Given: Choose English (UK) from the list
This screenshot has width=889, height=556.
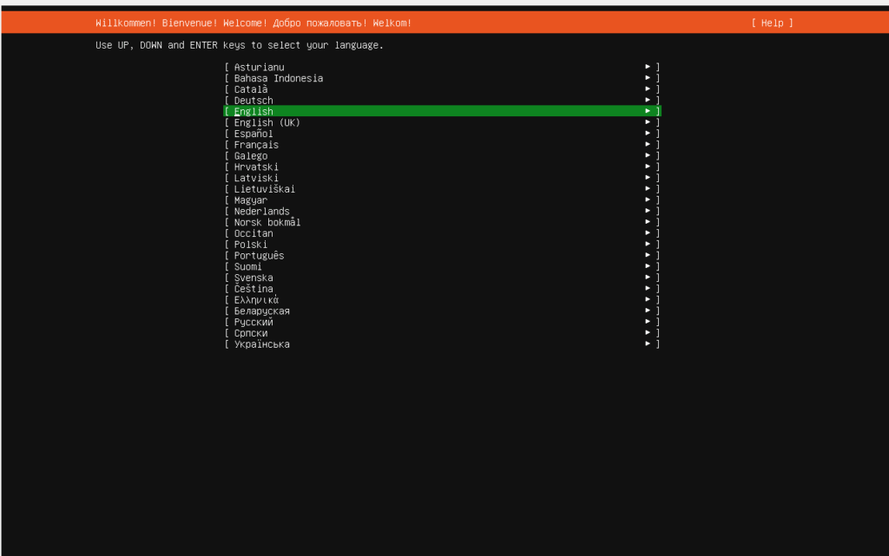Looking at the screenshot, I should pos(267,122).
